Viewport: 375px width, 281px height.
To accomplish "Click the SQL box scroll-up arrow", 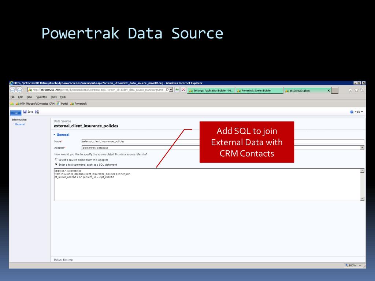I will click(362, 171).
